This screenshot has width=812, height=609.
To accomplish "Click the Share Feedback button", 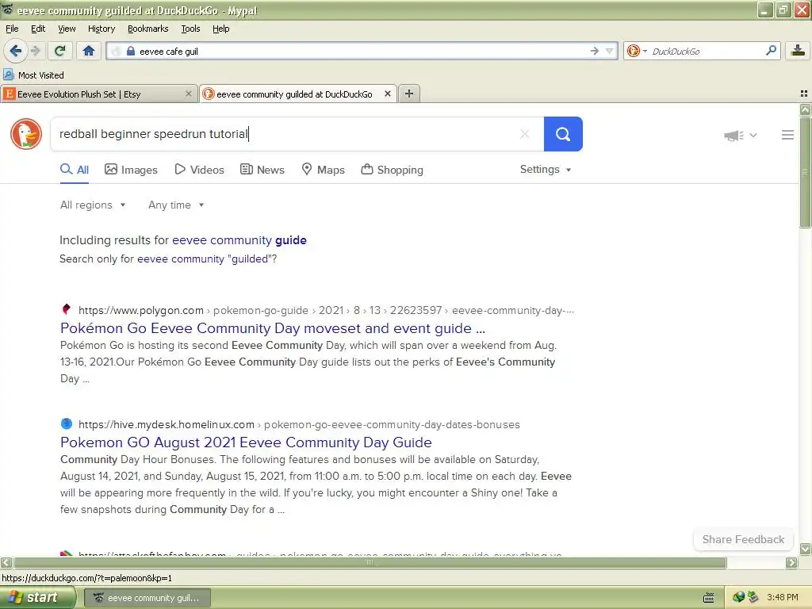I will pos(743,539).
